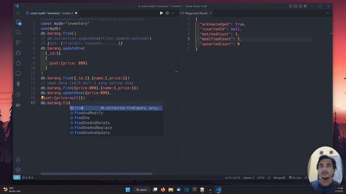Image resolution: width=346 pixels, height=194 pixels.
Task: Click the horizontal scrollbar under the editor
Action: [96, 174]
